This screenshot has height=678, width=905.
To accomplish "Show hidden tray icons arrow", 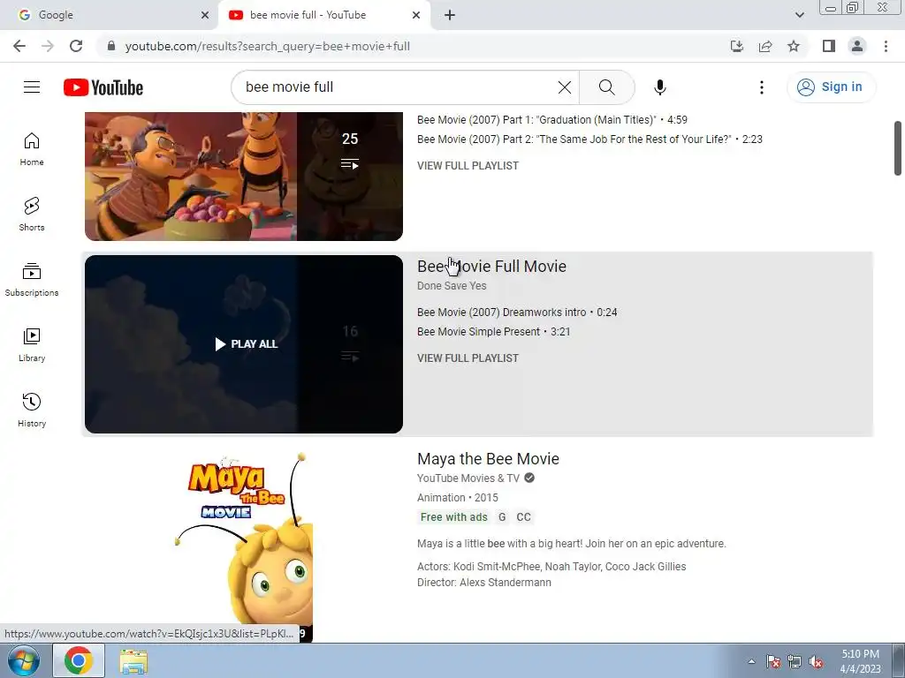I will coord(751,661).
